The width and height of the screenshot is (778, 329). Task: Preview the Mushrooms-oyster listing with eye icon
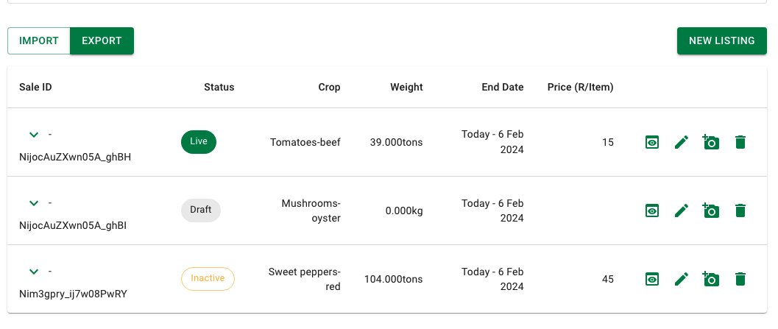click(x=652, y=211)
